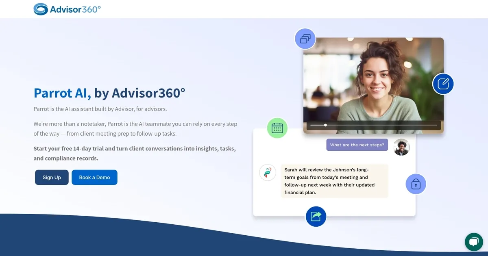Image resolution: width=488 pixels, height=256 pixels.
Task: Click the user avatar photo in the chat
Action: [401, 147]
